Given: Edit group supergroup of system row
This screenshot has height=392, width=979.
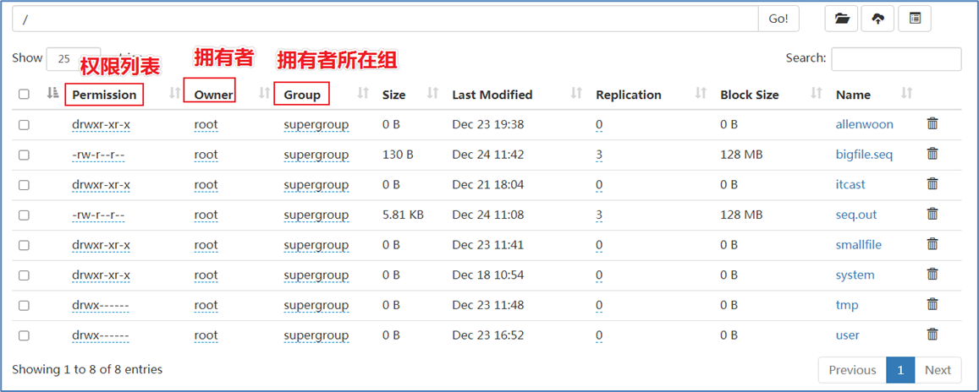Looking at the screenshot, I should 316,275.
